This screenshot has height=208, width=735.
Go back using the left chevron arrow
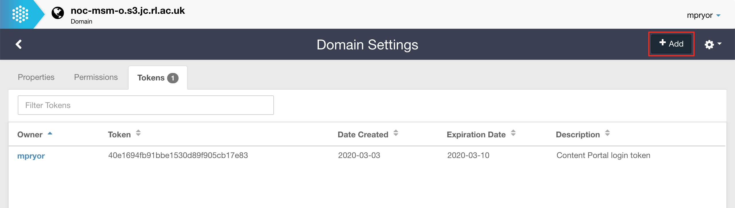(19, 44)
